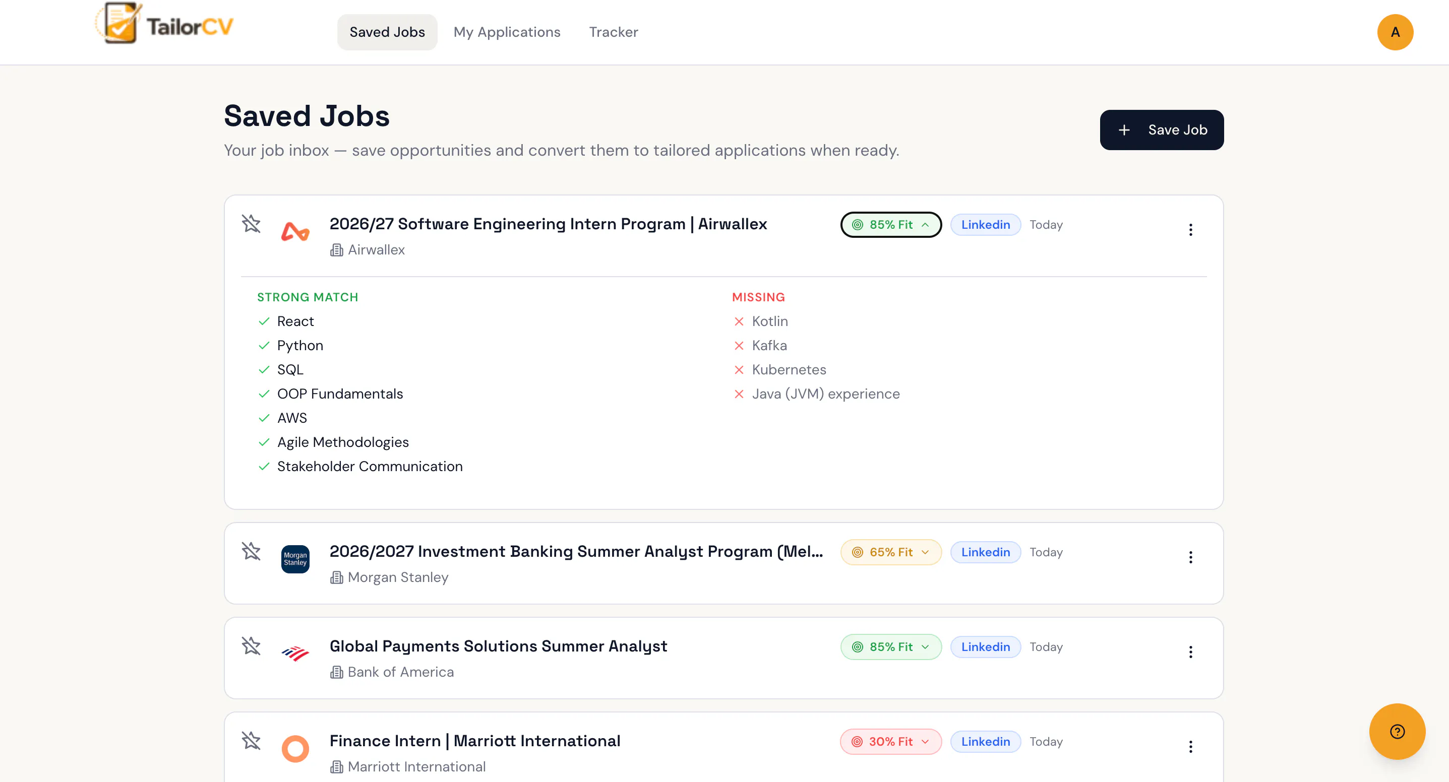Collapse the 85% Fit details for Airwallex
1449x782 pixels.
click(x=891, y=225)
